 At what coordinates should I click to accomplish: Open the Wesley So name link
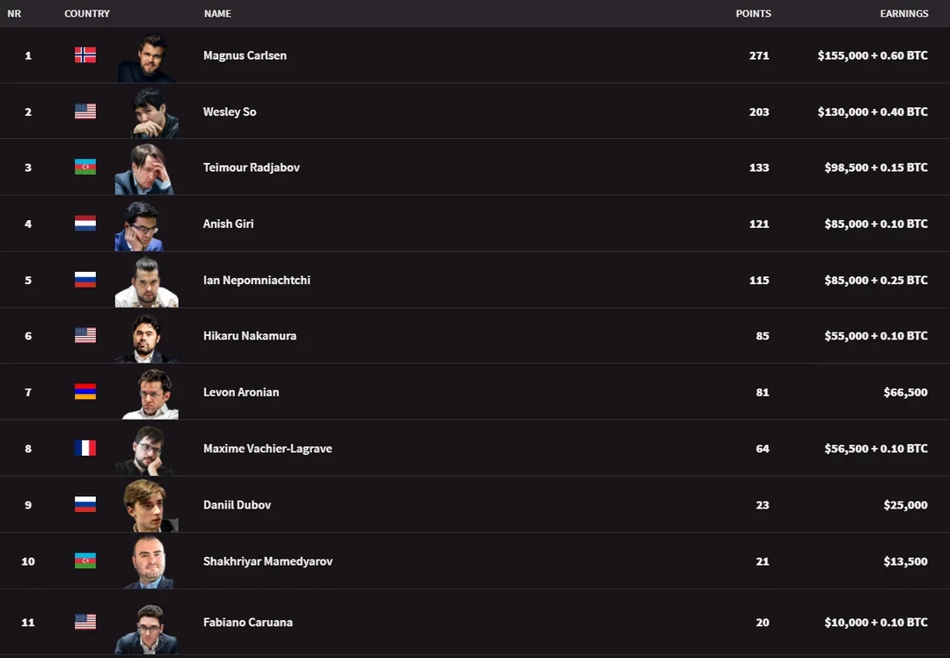point(230,112)
